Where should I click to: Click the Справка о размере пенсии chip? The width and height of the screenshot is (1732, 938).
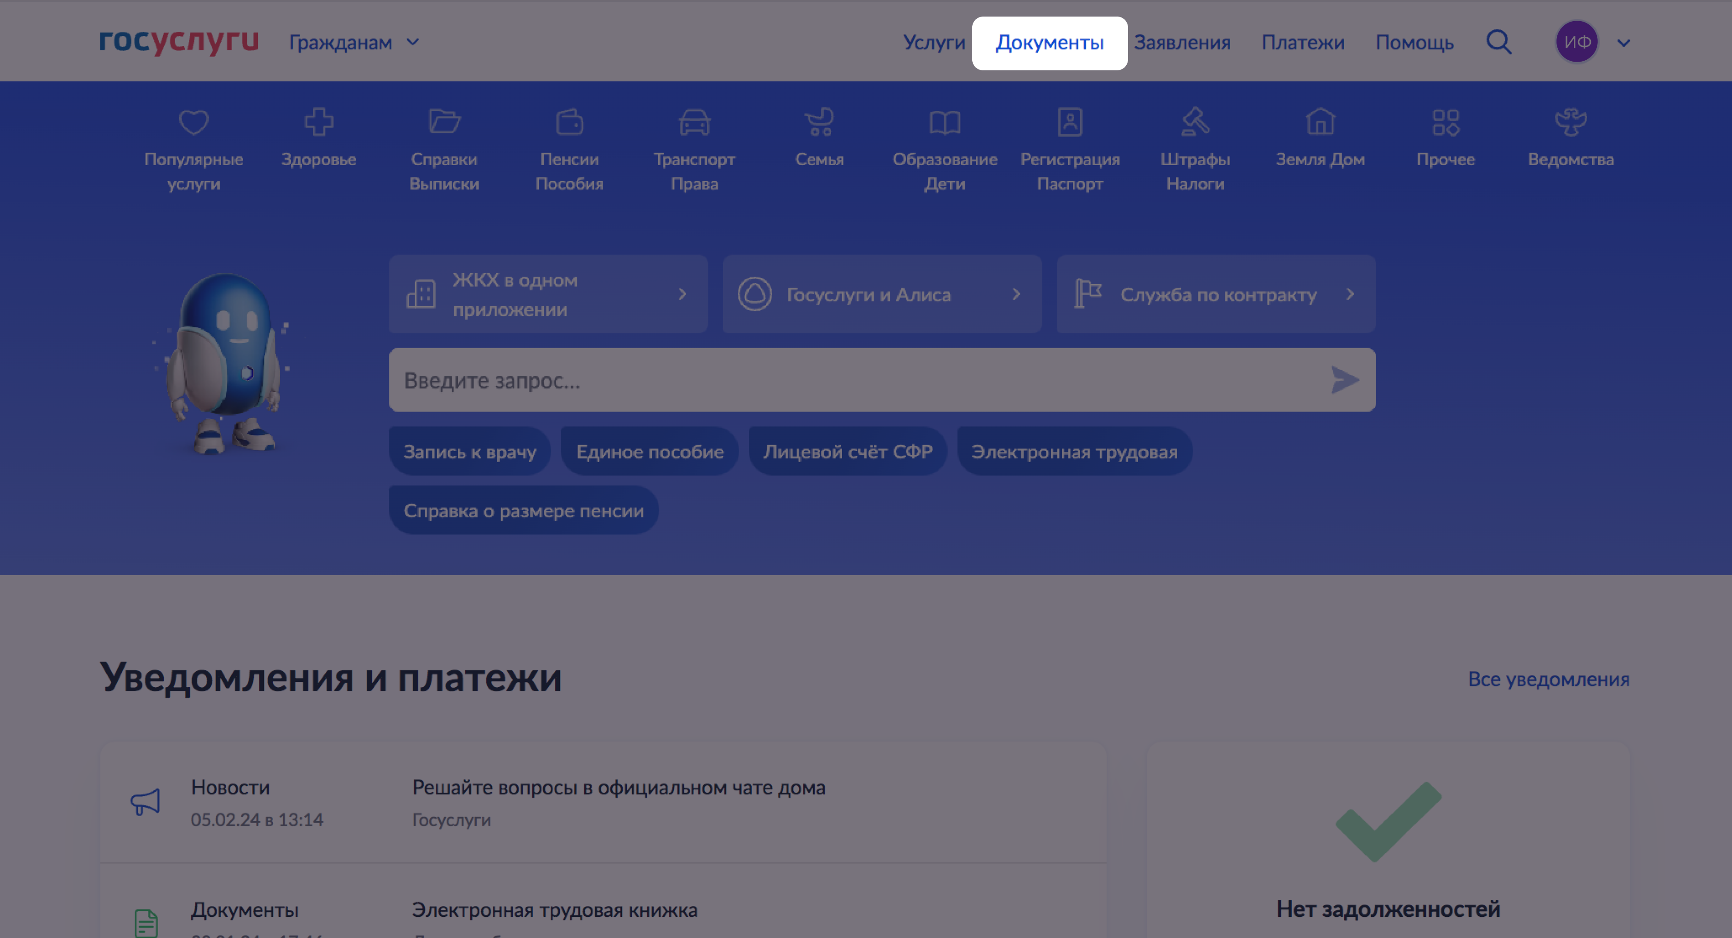click(524, 510)
